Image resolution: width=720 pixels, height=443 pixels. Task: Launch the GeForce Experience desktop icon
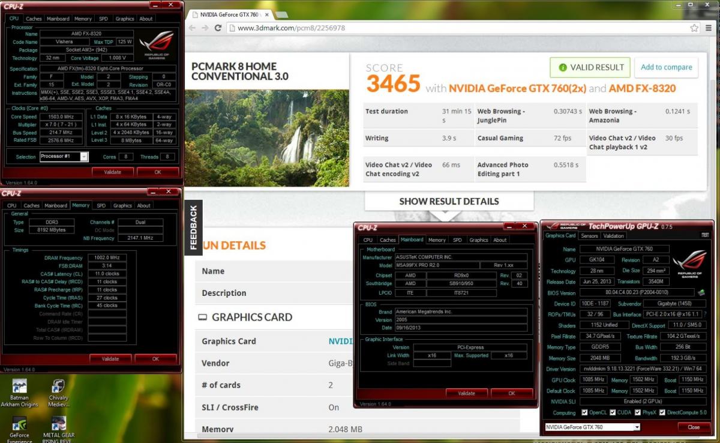pyautogui.click(x=19, y=429)
